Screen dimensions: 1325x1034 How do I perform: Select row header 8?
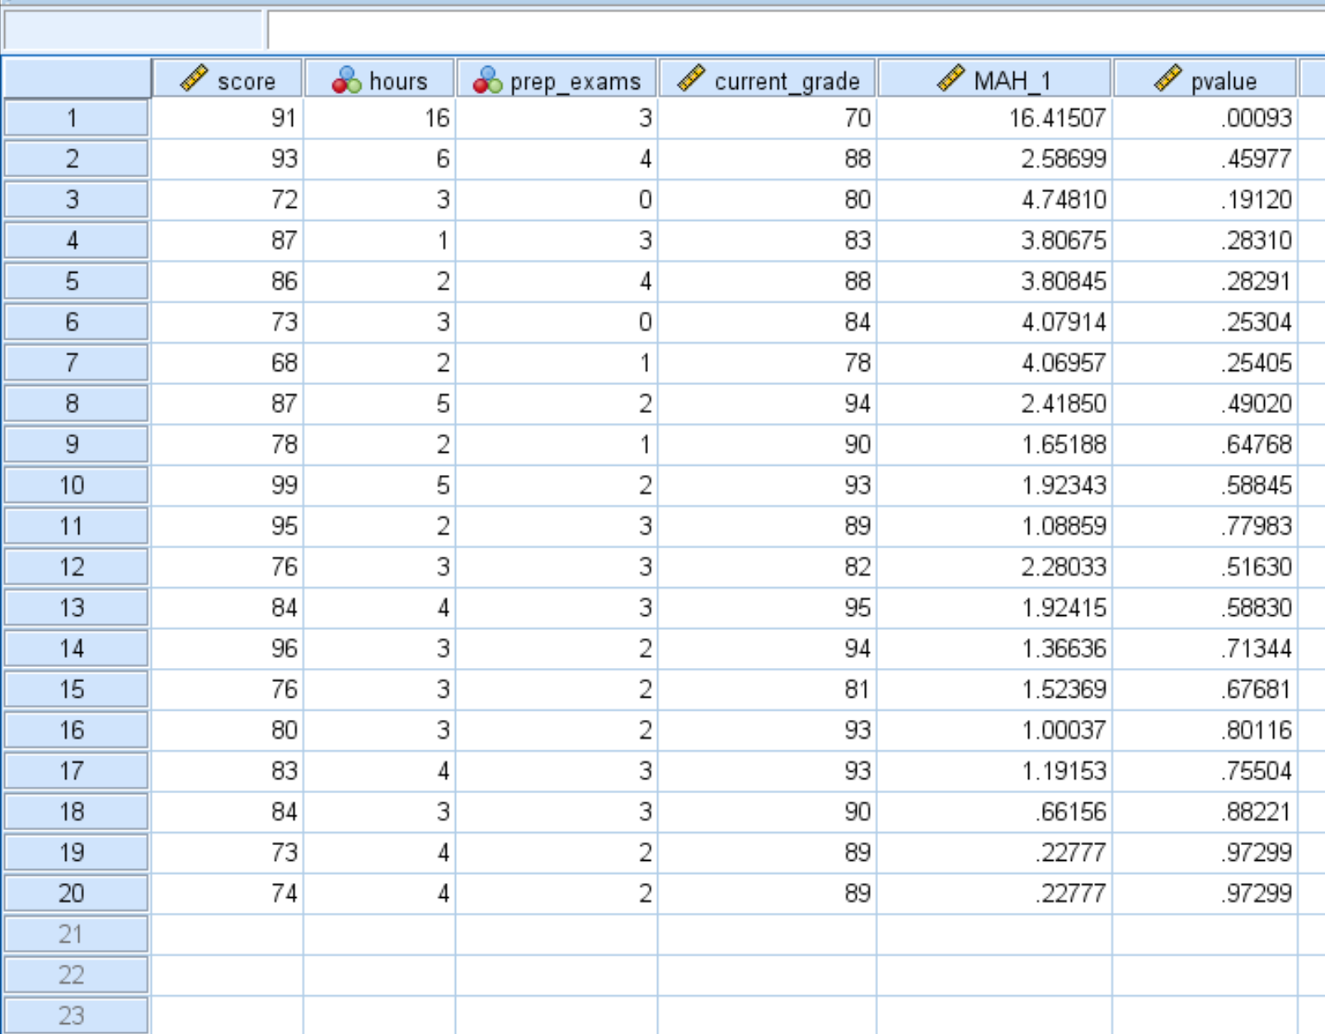pyautogui.click(x=76, y=403)
